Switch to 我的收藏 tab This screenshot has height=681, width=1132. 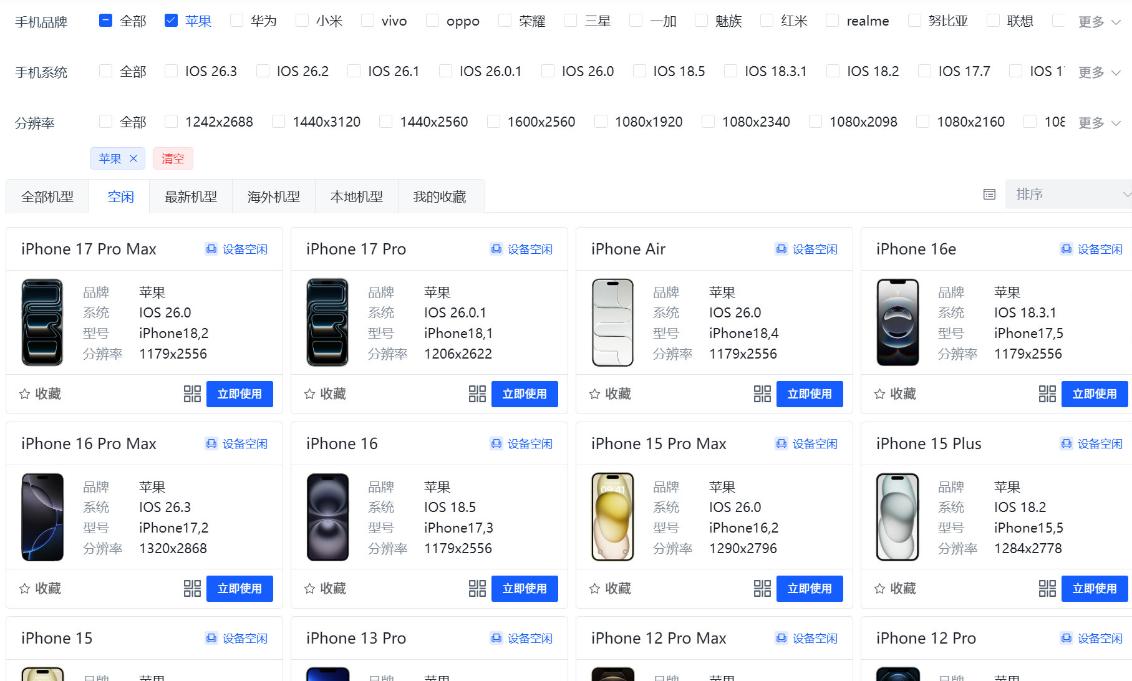pos(440,197)
